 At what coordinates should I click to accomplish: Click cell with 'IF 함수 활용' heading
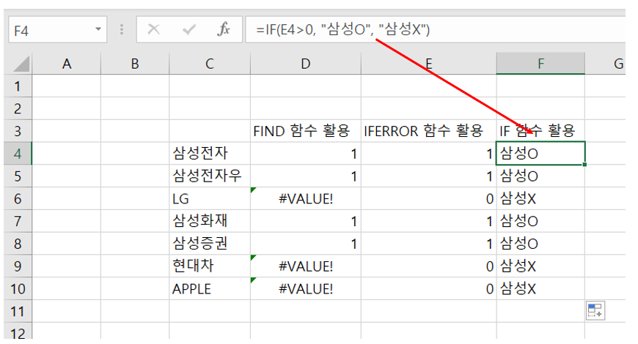click(540, 131)
